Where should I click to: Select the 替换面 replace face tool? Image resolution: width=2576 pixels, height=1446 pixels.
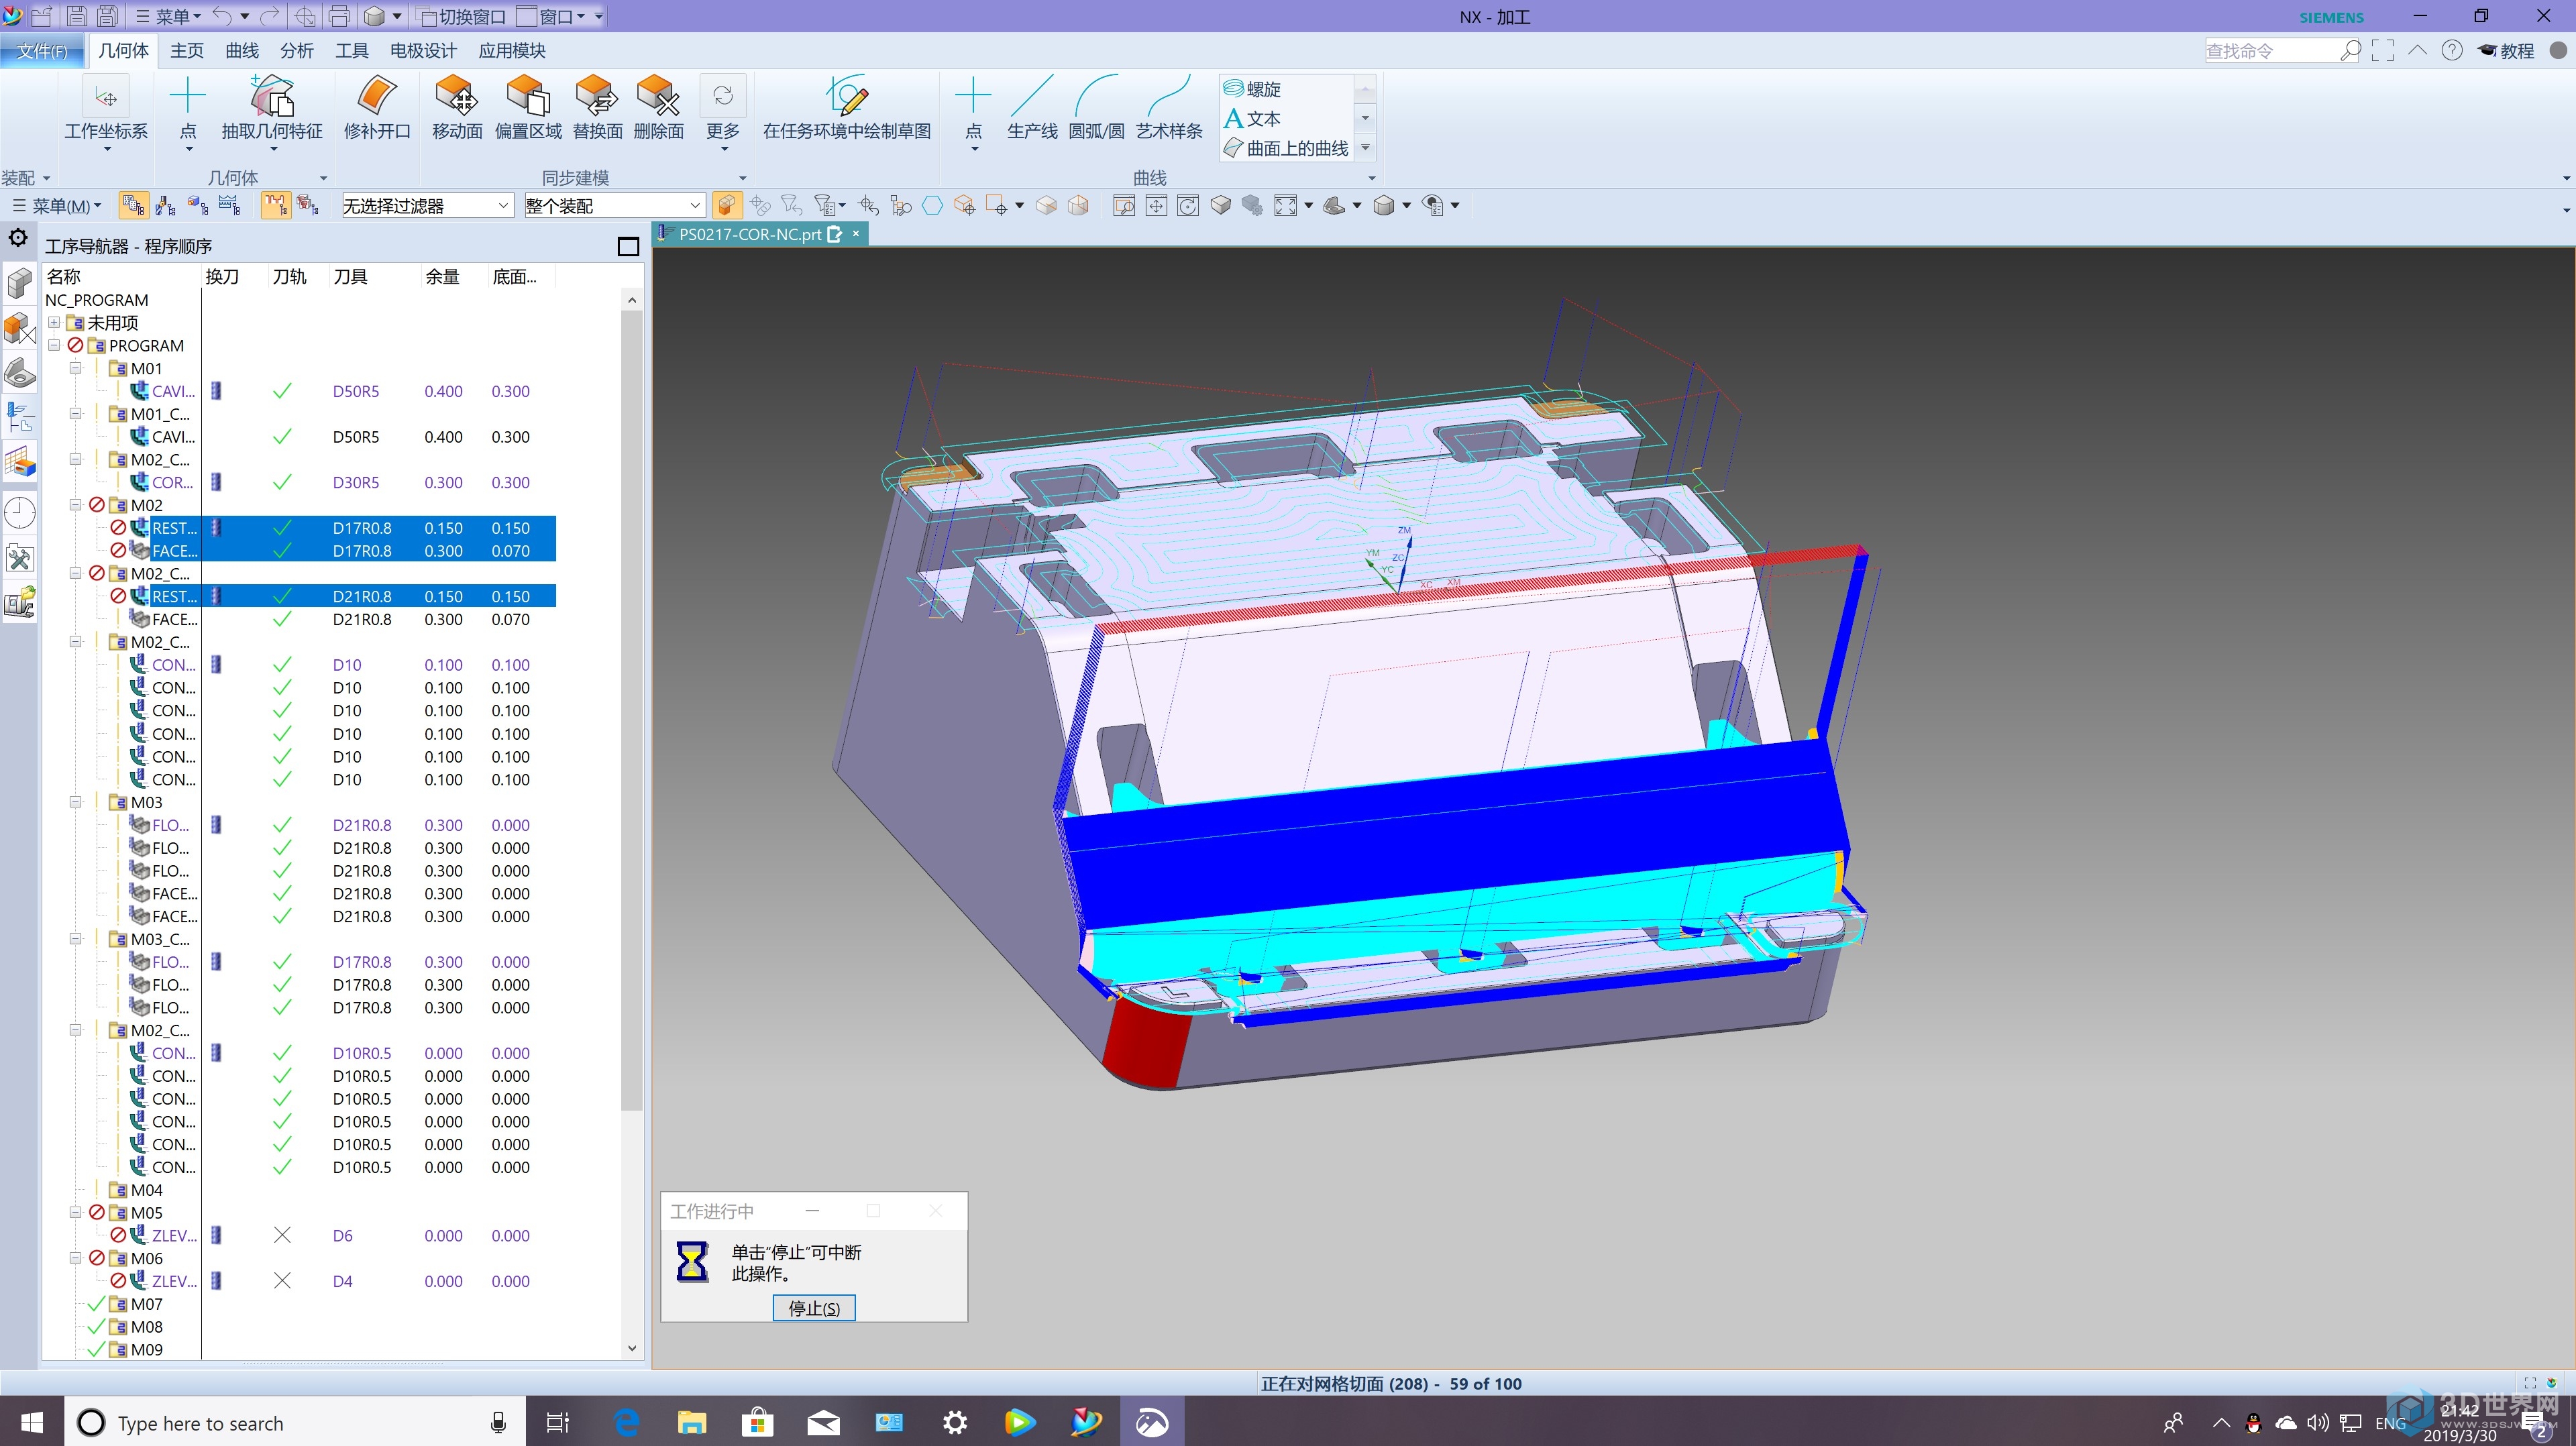(597, 108)
